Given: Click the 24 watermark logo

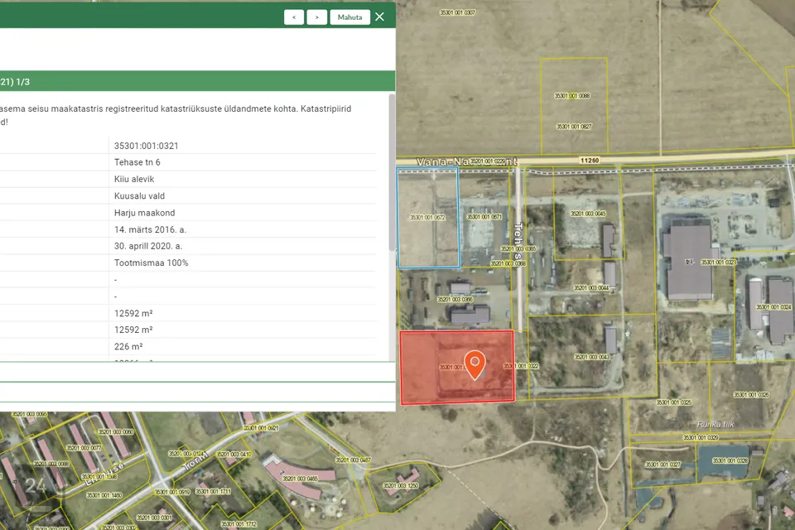Looking at the screenshot, I should coord(36,486).
